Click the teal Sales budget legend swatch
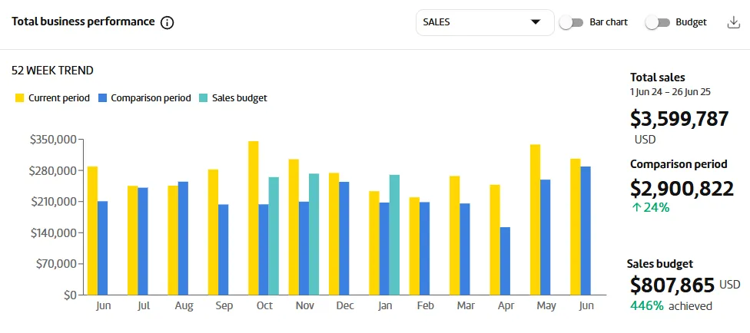This screenshot has width=750, height=333. [204, 98]
